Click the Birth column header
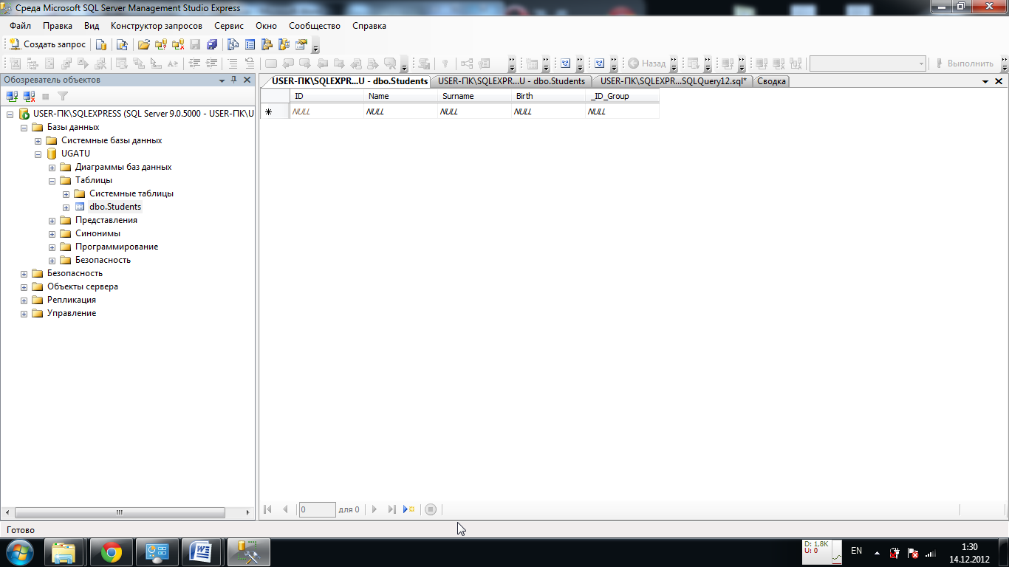Image resolution: width=1009 pixels, height=567 pixels. [548, 96]
